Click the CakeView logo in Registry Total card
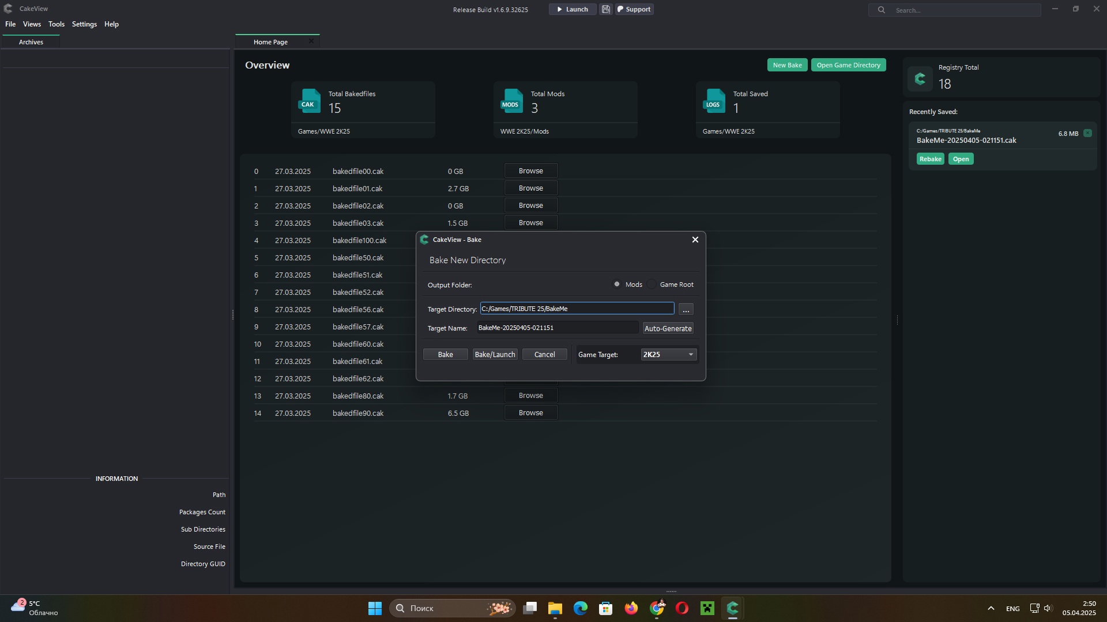The image size is (1107, 622). pos(920,78)
